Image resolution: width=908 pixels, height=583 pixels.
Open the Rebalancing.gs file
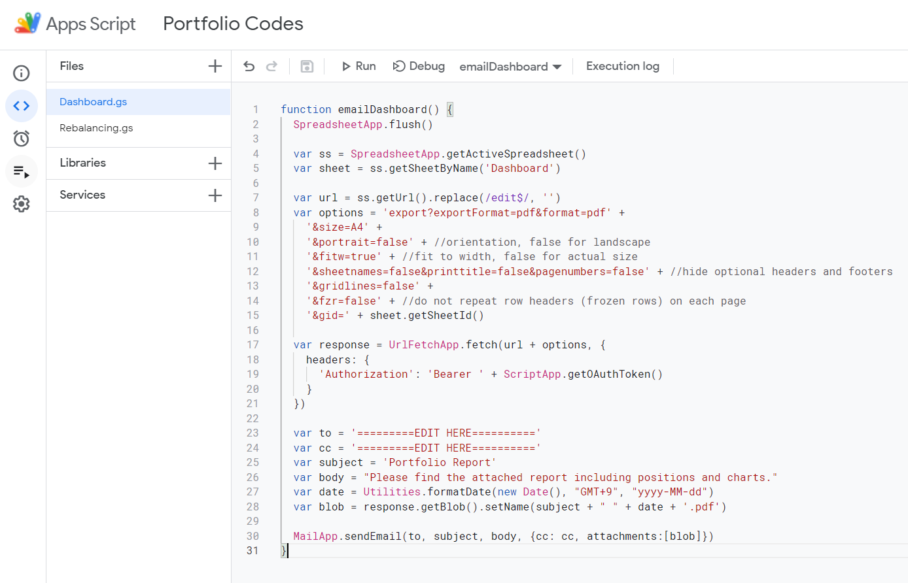[x=96, y=128]
